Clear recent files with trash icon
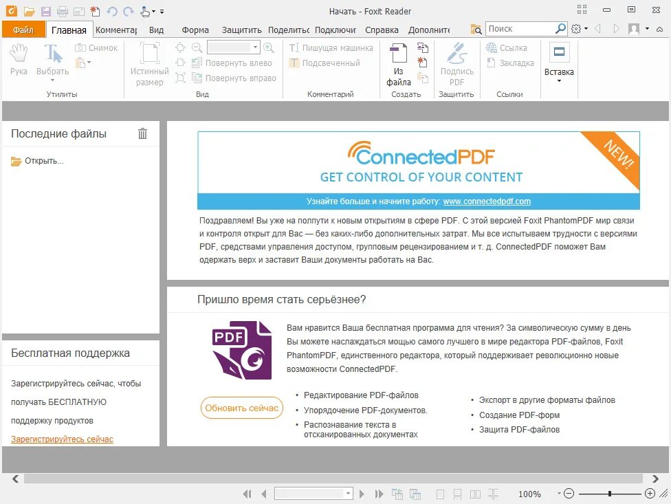 tap(142, 133)
